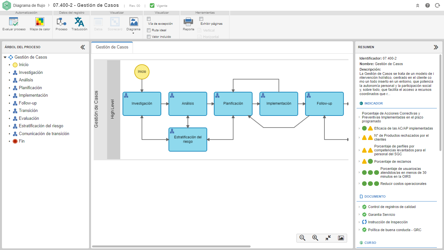Select the Análisis activity box
Viewport: 444px width, 250px height.
(x=188, y=104)
